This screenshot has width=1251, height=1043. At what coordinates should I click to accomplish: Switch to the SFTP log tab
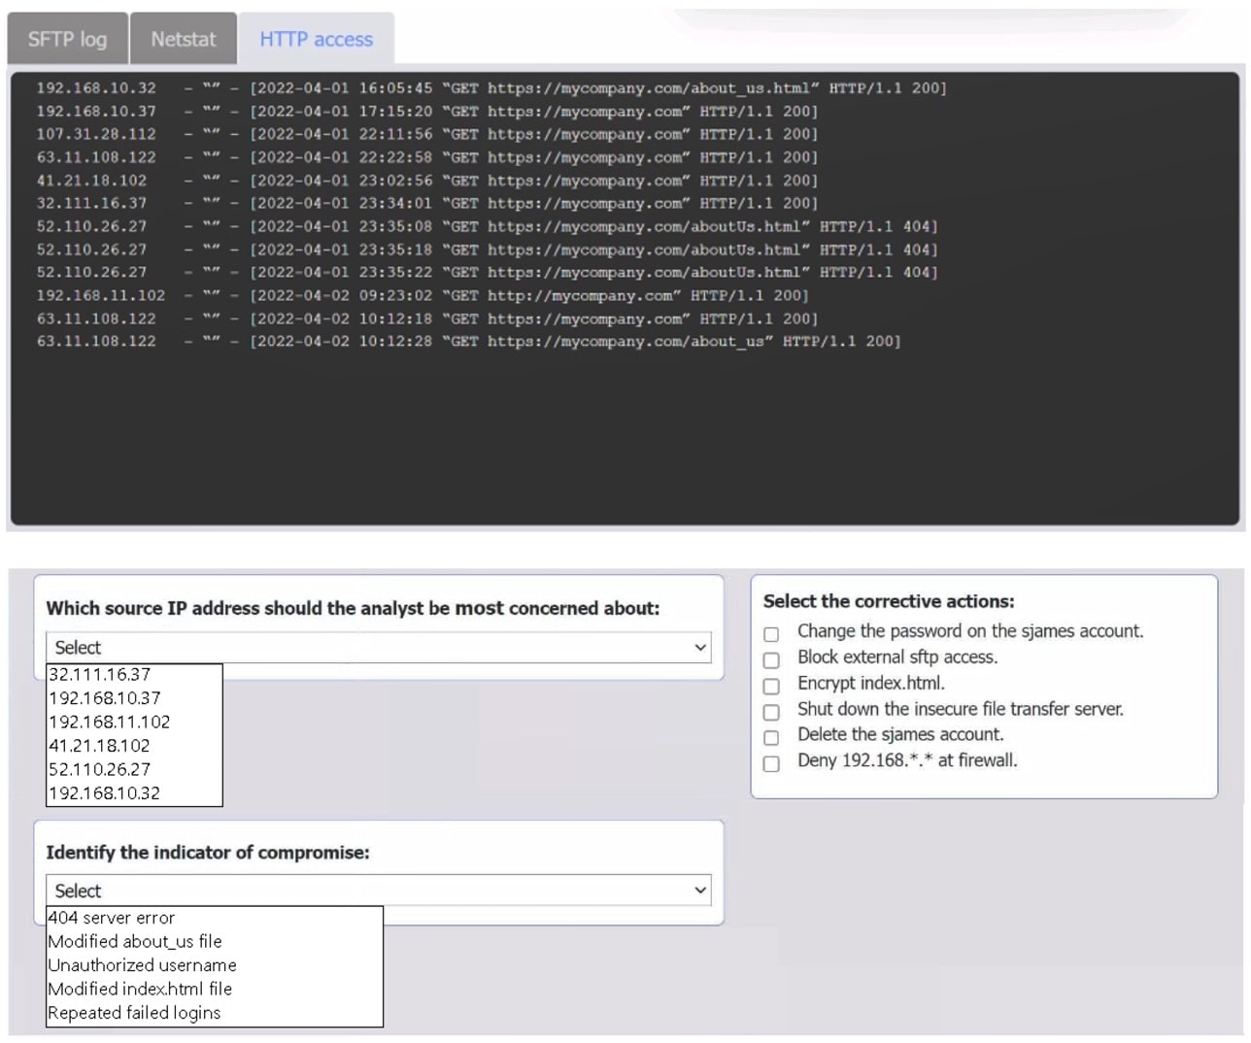coord(66,38)
